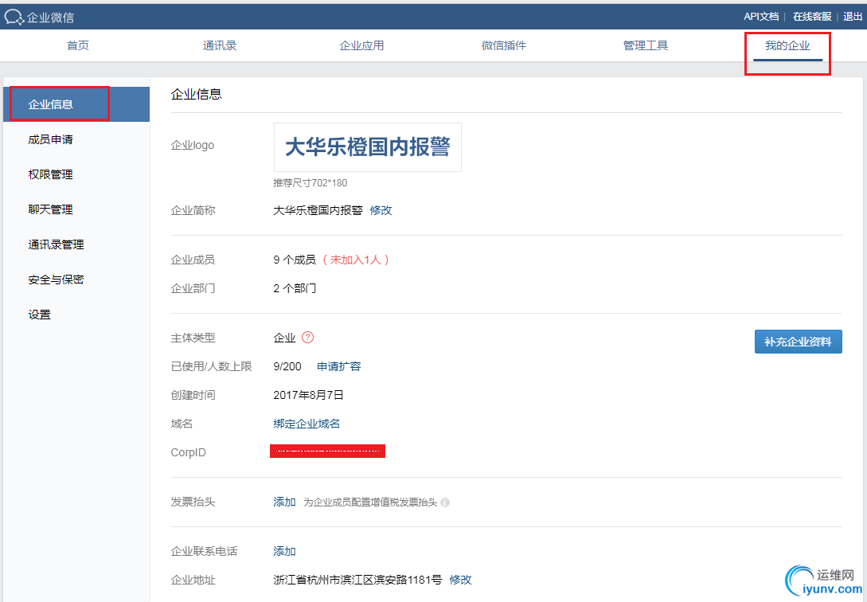Open the 管理工具 tab

[645, 45]
